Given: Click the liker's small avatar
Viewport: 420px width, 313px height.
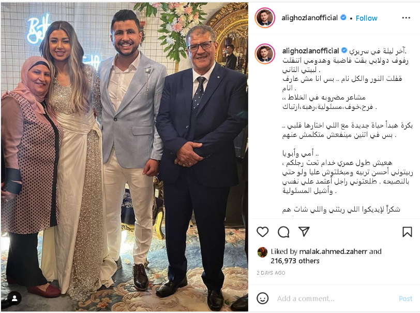Looking at the screenshot, I should pyautogui.click(x=262, y=252).
